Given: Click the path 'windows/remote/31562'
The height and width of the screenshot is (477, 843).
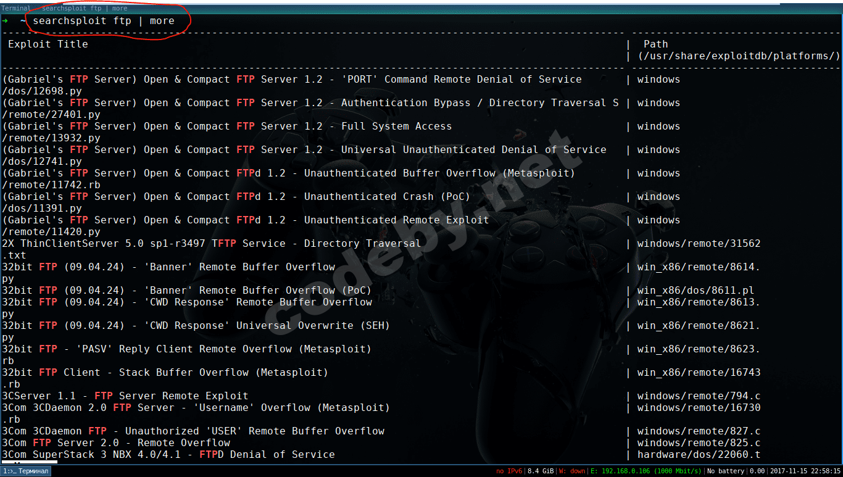Looking at the screenshot, I should [699, 244].
